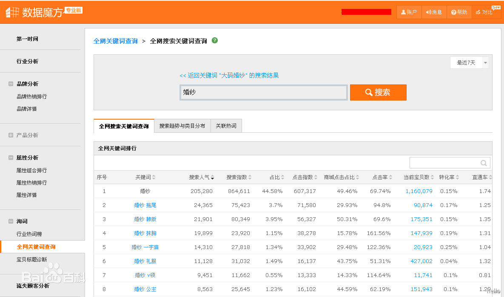Sort table by 搜索人气 column arrow
504x297 pixels.
click(213, 177)
